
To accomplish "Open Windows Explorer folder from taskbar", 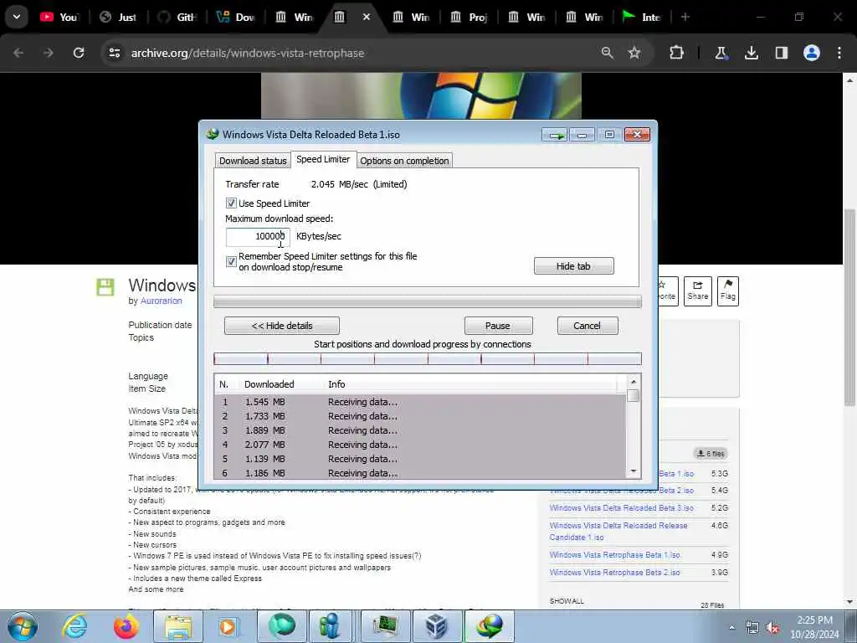I will pyautogui.click(x=178, y=626).
